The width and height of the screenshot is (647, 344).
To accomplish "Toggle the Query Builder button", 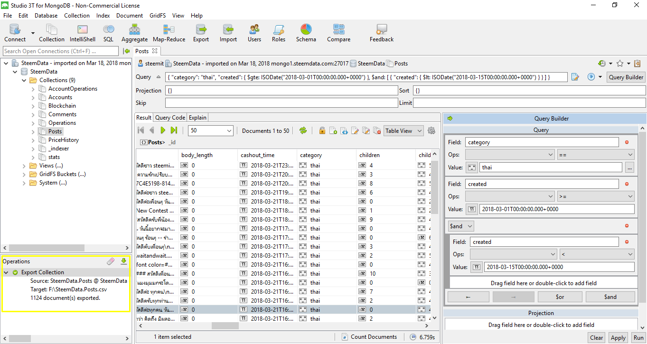I will [x=626, y=77].
